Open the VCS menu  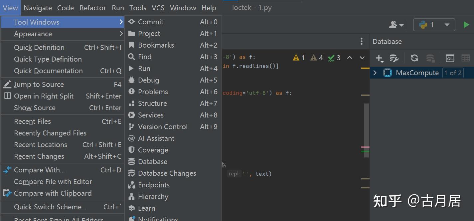pos(158,8)
